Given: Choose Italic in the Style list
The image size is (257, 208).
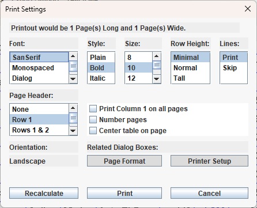Looking at the screenshot, I should [x=101, y=78].
